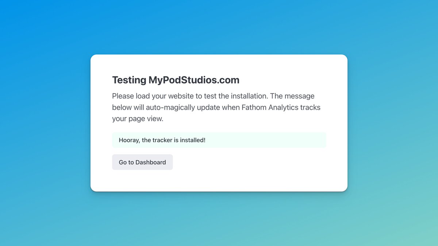This screenshot has height=246, width=438.
Task: Click the word "below" in the description
Action: [x=121, y=108]
